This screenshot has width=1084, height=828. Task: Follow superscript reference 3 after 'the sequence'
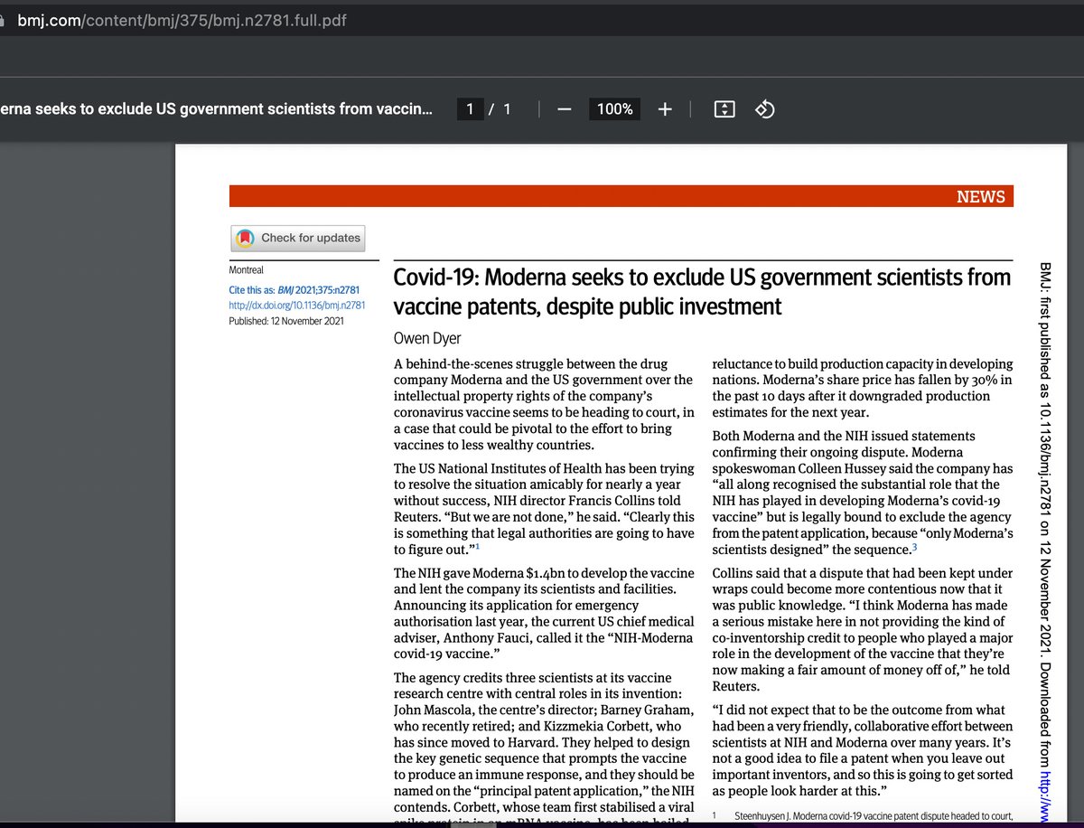(914, 548)
